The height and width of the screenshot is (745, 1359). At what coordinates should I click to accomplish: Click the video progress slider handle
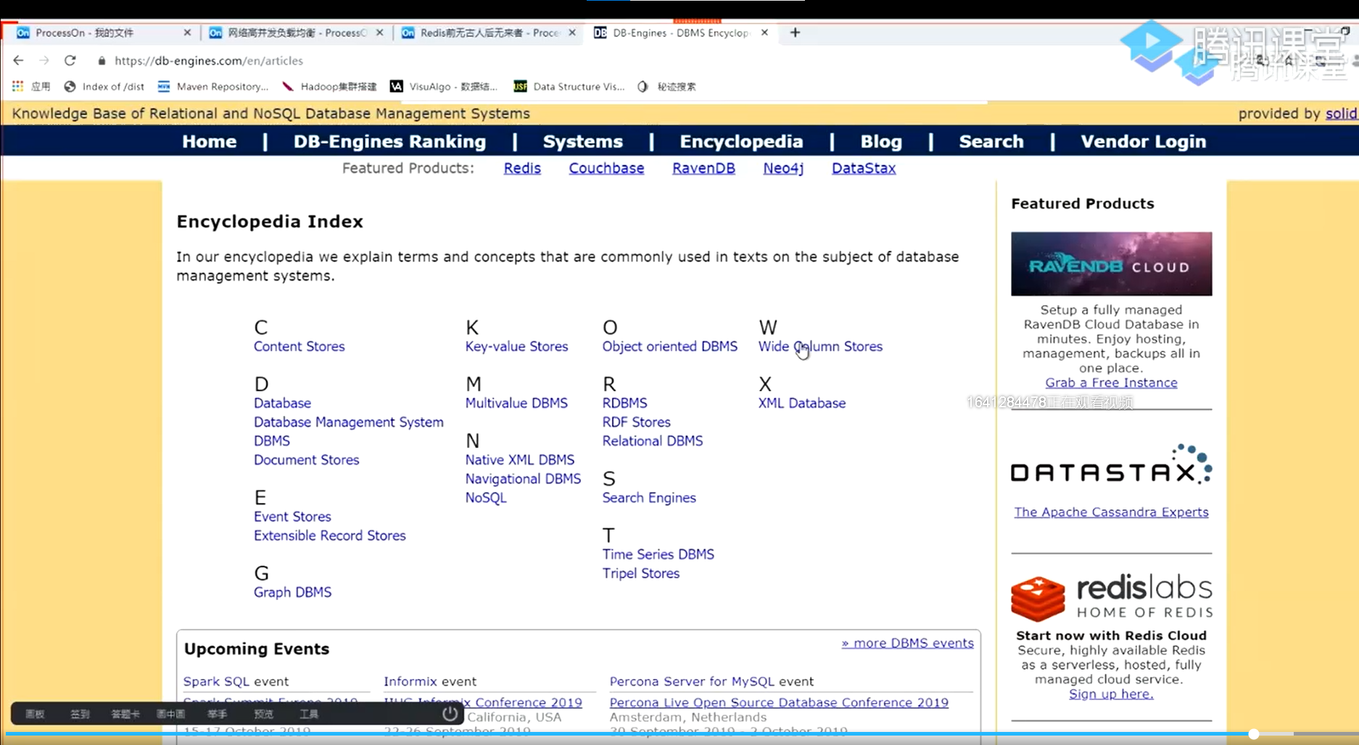[x=1254, y=734]
